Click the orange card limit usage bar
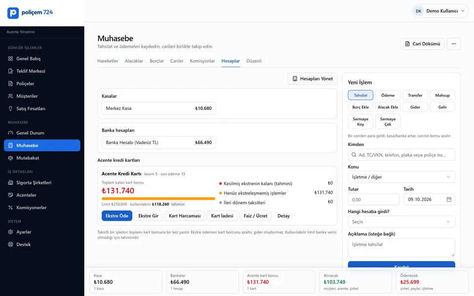This screenshot has width=474, height=296. 158,198
